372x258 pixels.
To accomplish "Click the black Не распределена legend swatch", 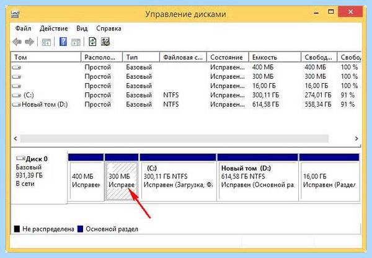I will [x=17, y=229].
